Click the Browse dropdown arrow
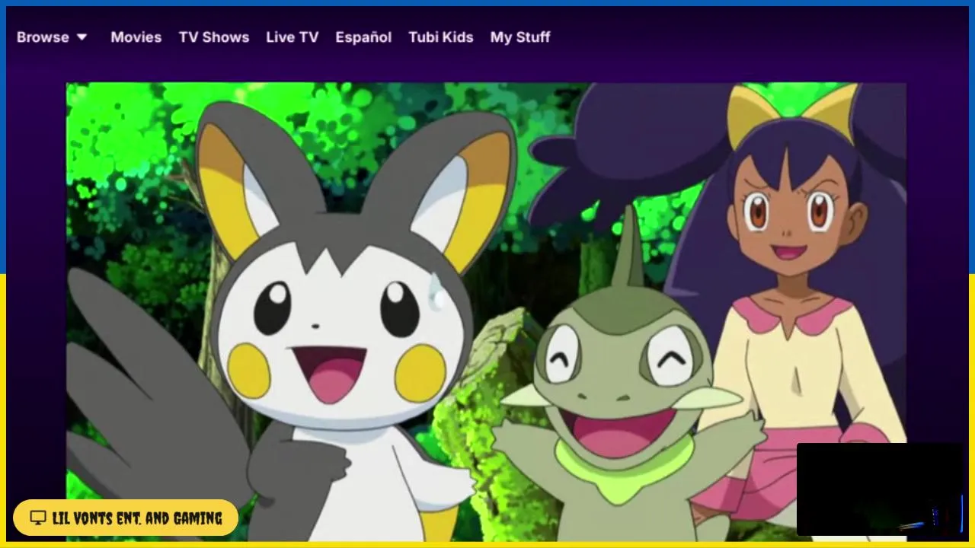Screen dimensions: 975x548 82,37
